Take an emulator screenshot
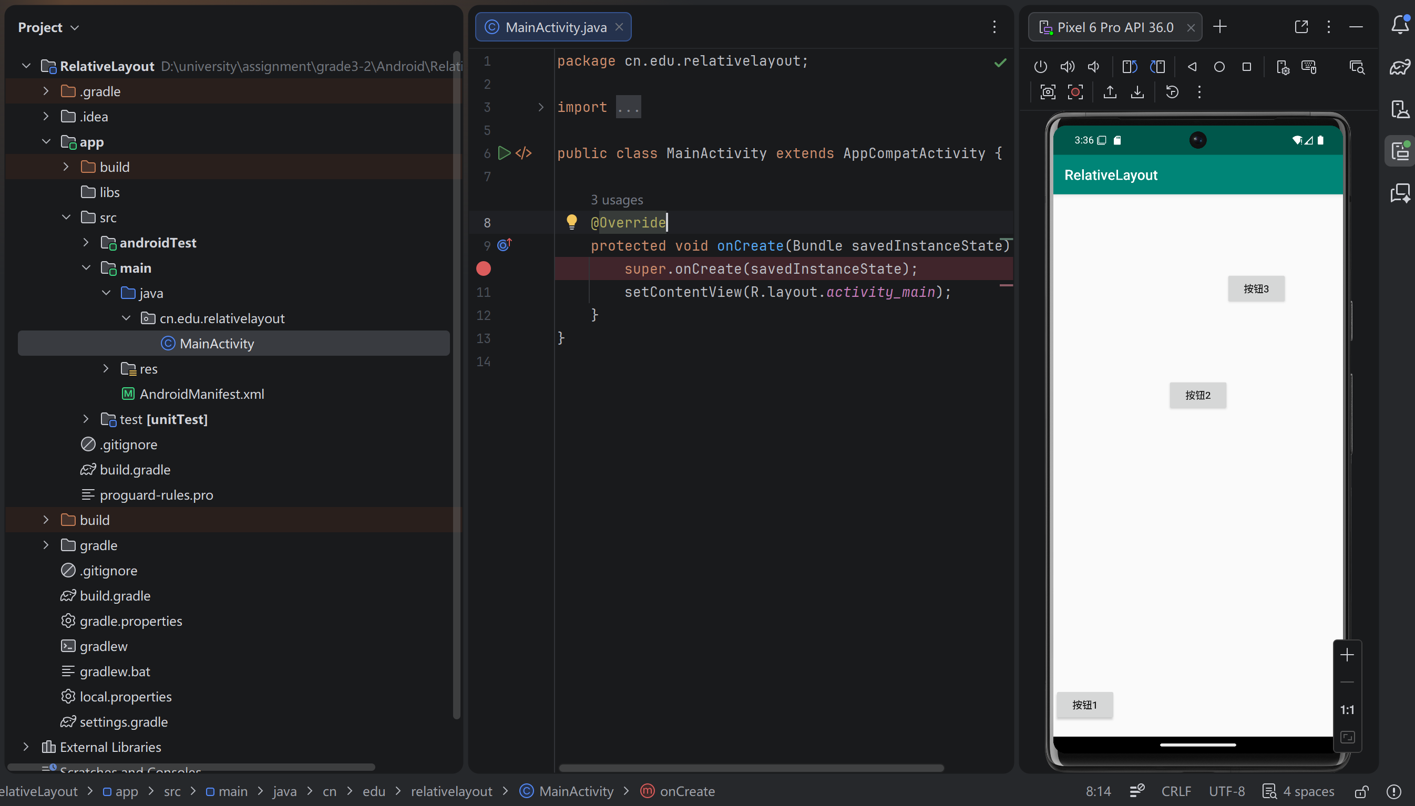 coord(1048,92)
